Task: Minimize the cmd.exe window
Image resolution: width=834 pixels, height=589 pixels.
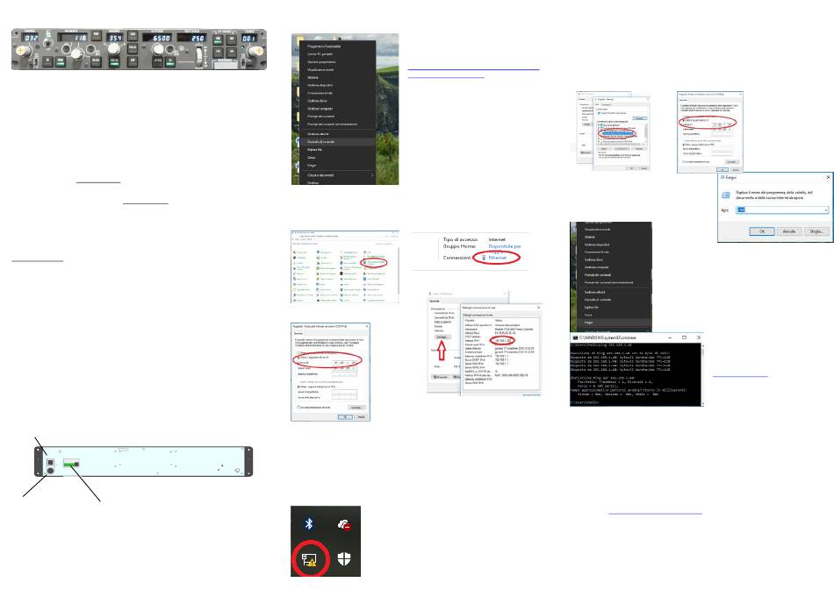Action: coord(670,337)
